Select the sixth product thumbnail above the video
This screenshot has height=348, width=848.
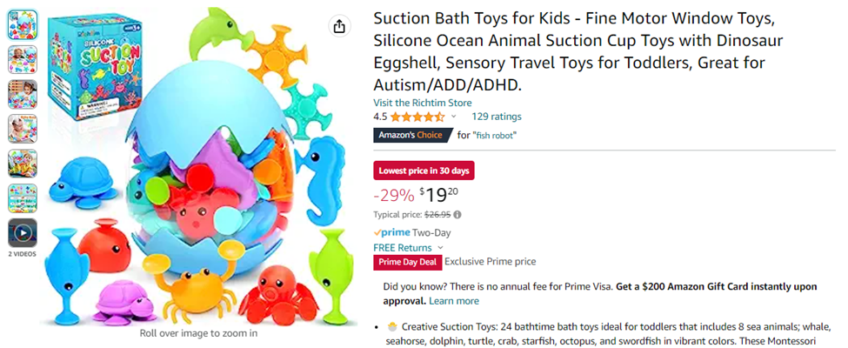click(x=23, y=198)
